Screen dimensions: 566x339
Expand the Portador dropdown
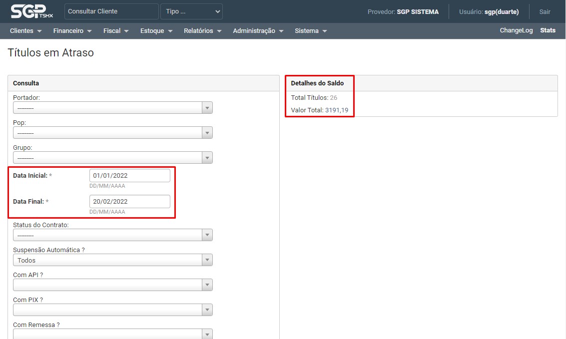pyautogui.click(x=112, y=108)
